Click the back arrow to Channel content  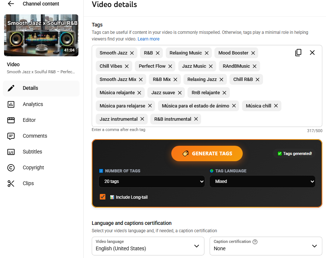(x=11, y=4)
